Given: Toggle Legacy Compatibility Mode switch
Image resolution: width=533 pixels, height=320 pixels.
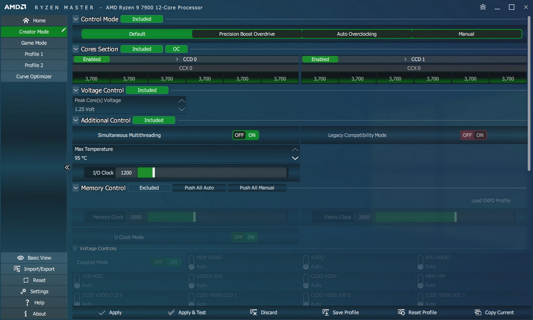Looking at the screenshot, I should [x=473, y=135].
